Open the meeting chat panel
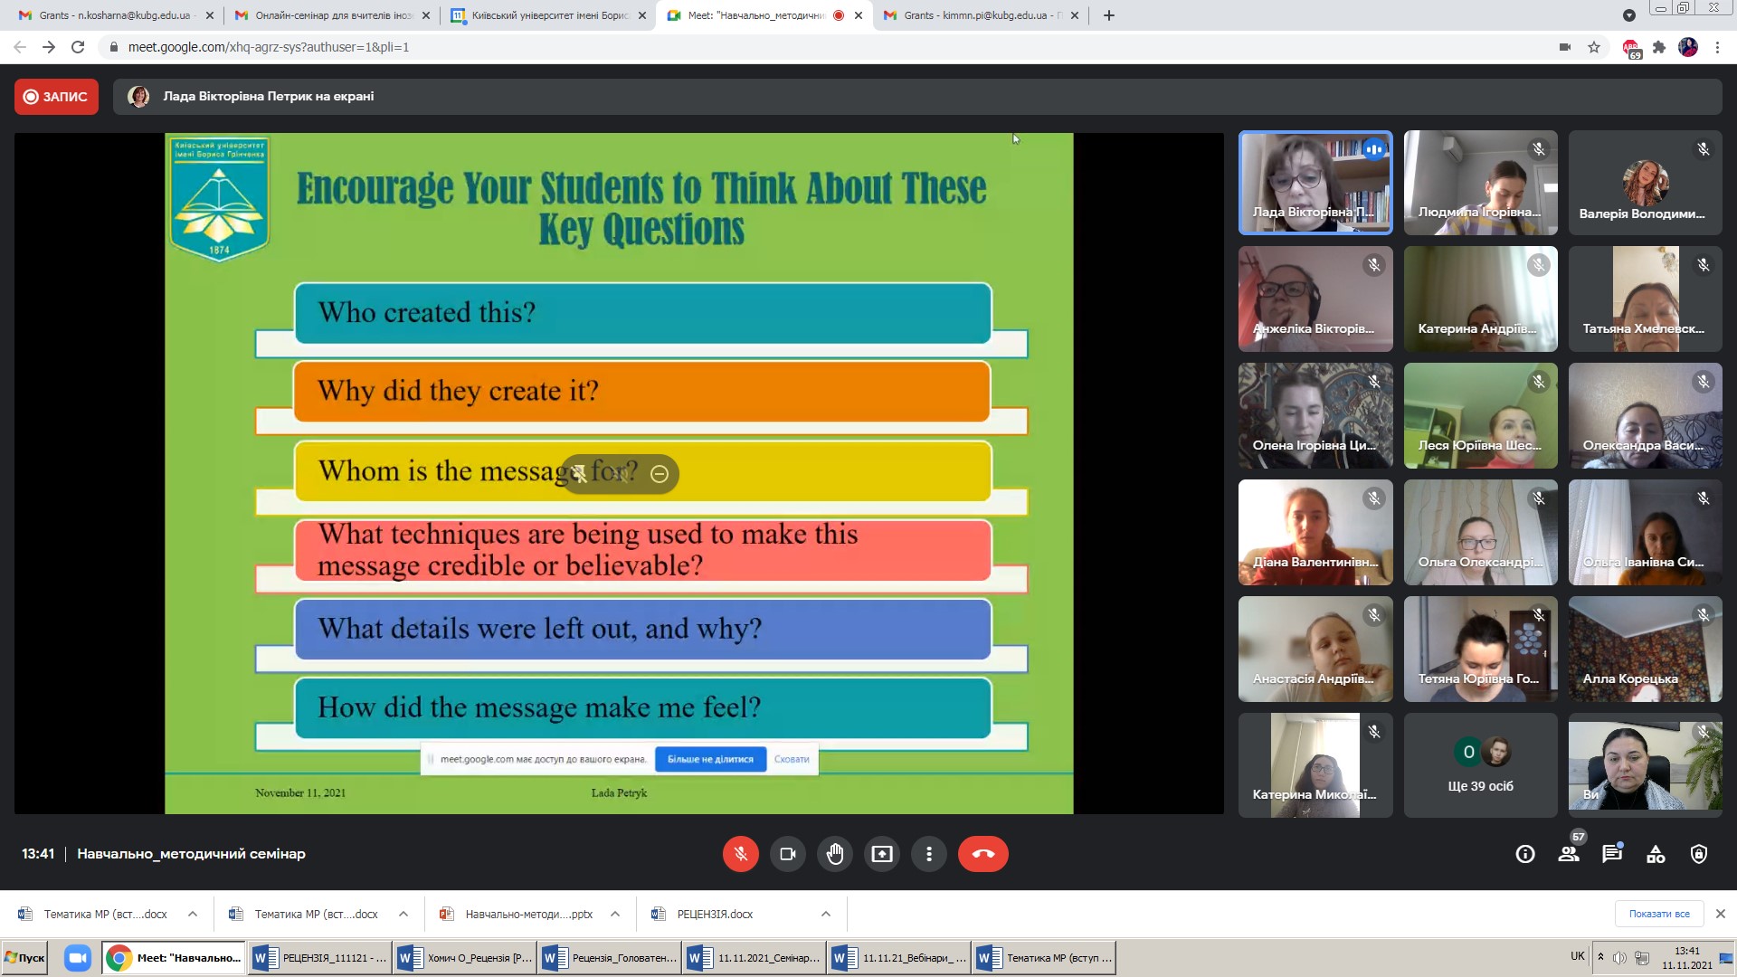Viewport: 1737px width, 977px height. point(1612,854)
